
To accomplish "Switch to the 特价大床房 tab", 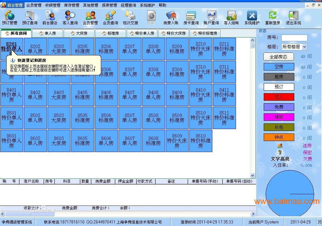I will point(174,33).
